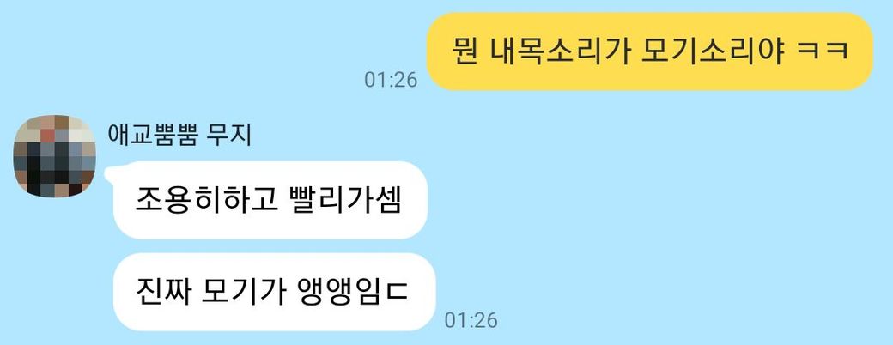Screen dimensions: 893x345
Task: Select the white bubble 진짜 모기가 앵앵임ㄷ
Action: (x=275, y=292)
